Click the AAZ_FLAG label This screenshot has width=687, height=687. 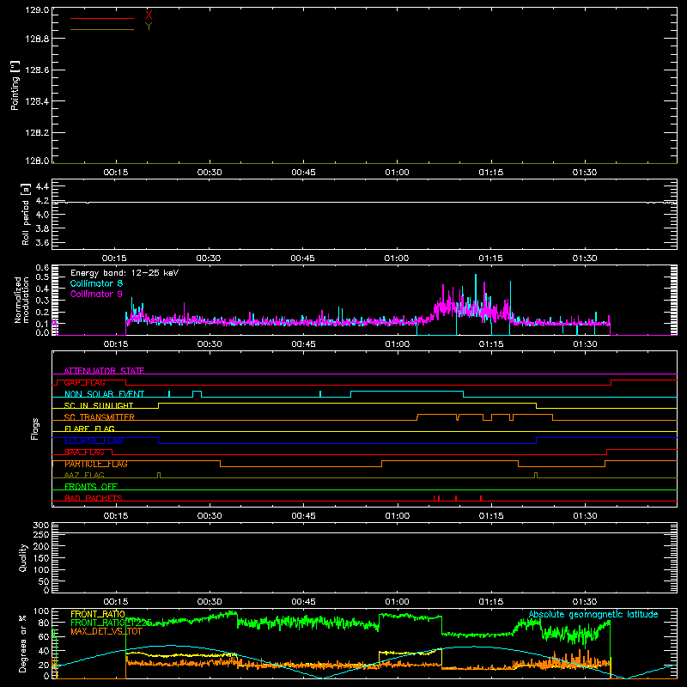(x=84, y=475)
